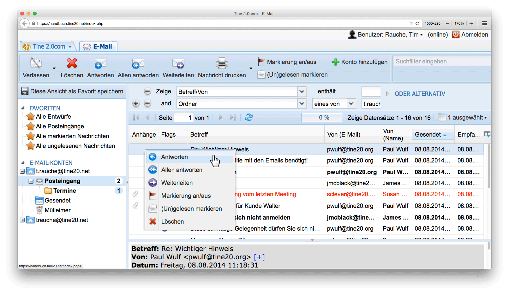Collapse t.rauche@tine20.net account tree
Screen dimensions: 509x294
[22, 171]
